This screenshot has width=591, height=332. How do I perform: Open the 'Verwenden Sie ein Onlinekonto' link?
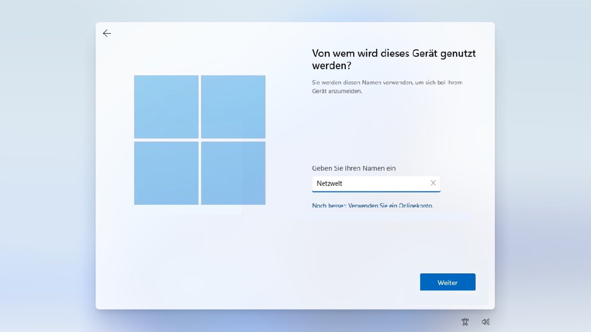click(x=390, y=205)
